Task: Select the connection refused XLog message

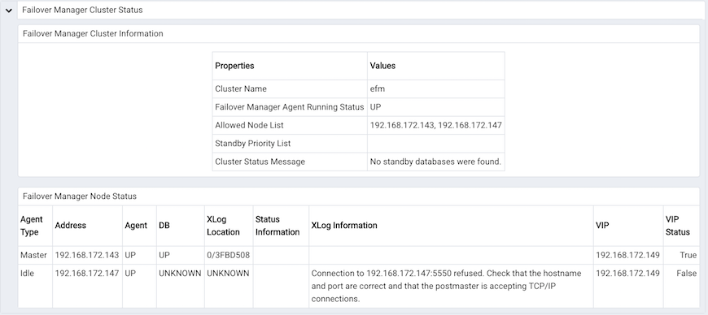Action: [446, 286]
